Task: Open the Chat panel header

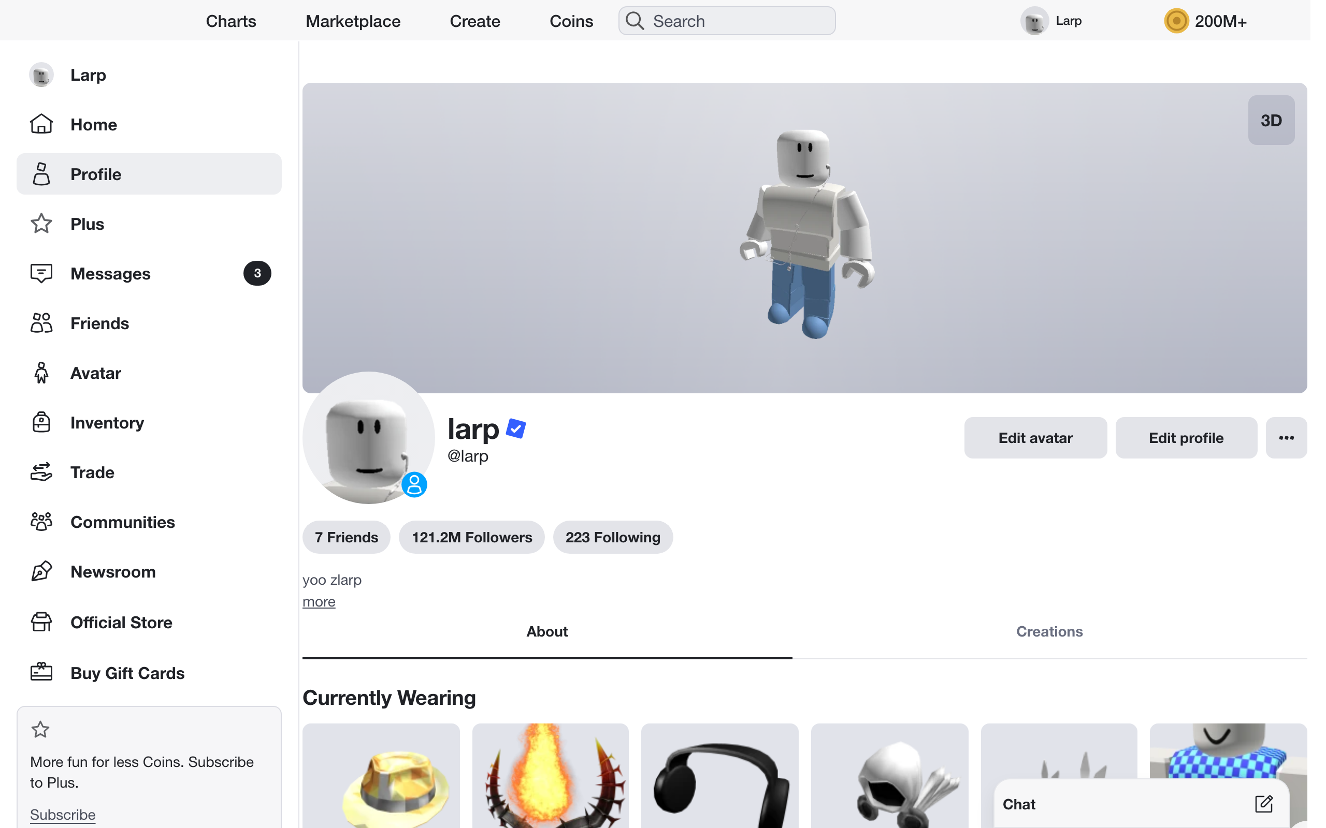Action: click(1141, 804)
